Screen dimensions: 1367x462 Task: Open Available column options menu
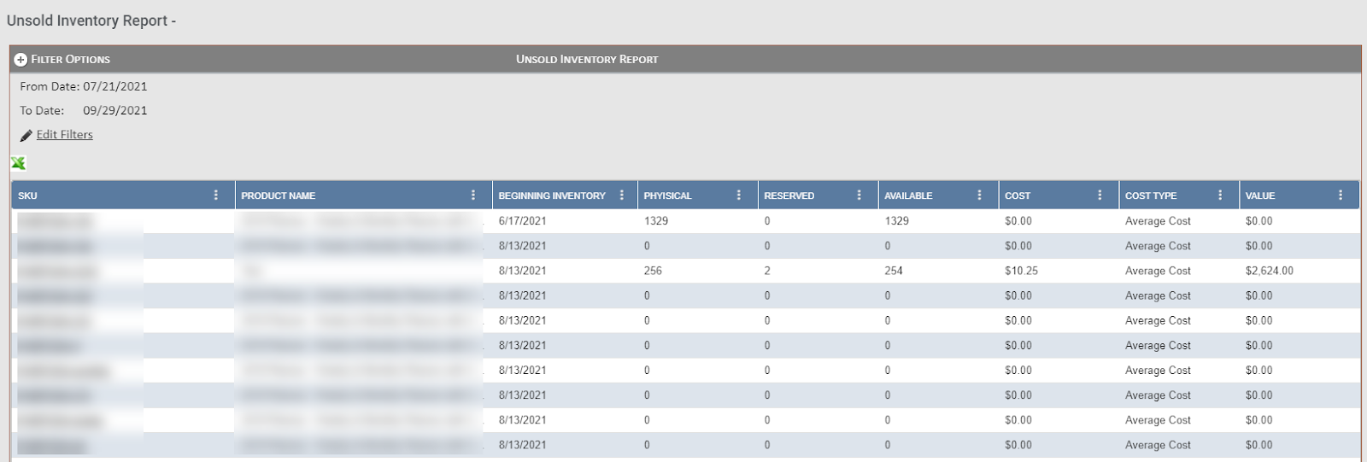pyautogui.click(x=979, y=196)
